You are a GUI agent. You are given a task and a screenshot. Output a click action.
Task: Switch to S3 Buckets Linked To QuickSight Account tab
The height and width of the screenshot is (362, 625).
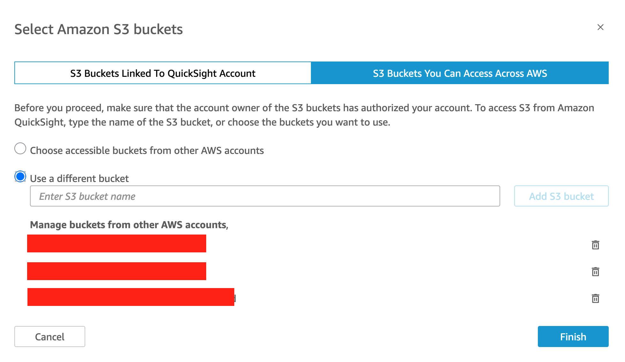[163, 73]
